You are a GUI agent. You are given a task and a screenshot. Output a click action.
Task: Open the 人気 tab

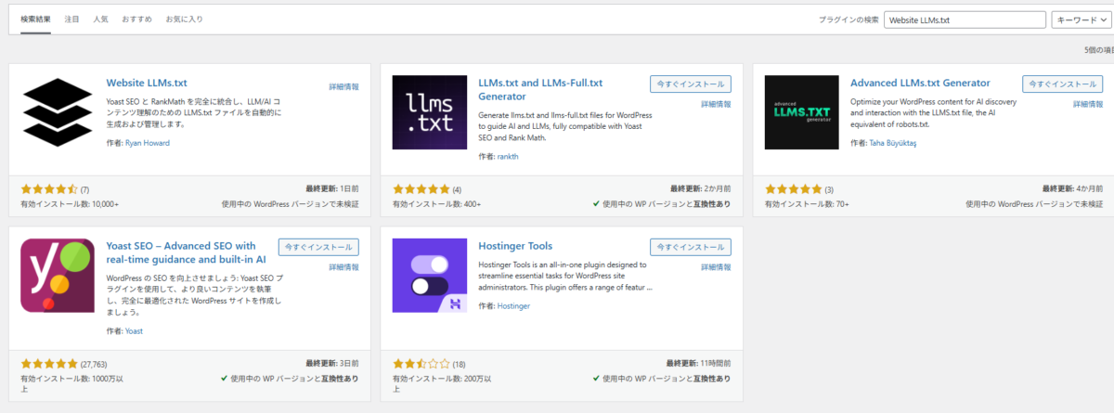[100, 19]
